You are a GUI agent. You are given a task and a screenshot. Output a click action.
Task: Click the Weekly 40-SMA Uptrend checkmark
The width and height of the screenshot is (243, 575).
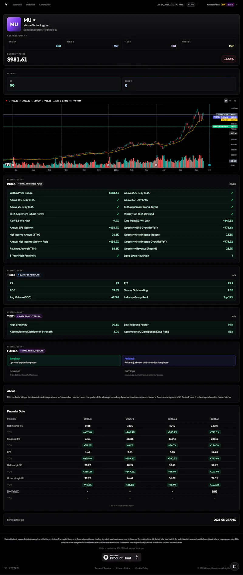(x=232, y=214)
